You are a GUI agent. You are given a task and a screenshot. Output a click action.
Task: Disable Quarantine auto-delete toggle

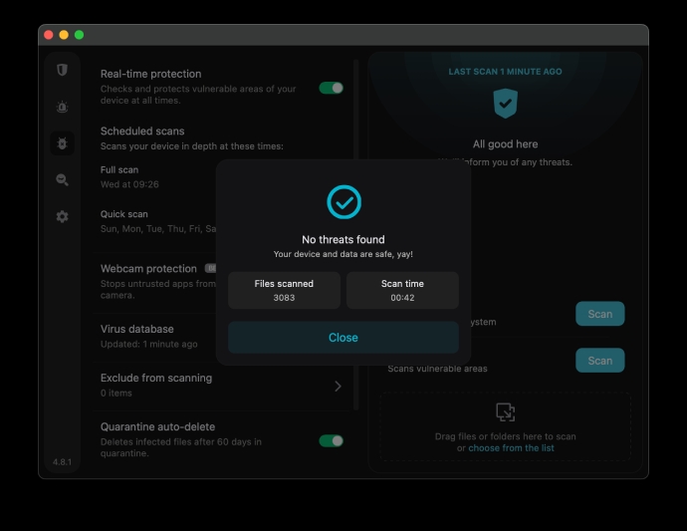[x=331, y=440]
